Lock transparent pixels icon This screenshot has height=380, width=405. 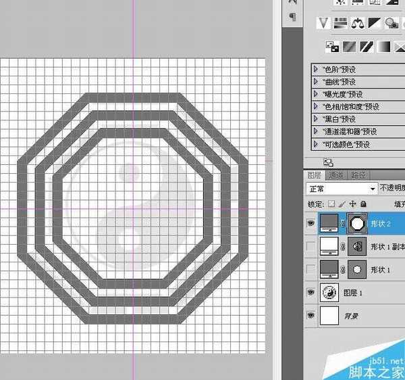pyautogui.click(x=331, y=204)
